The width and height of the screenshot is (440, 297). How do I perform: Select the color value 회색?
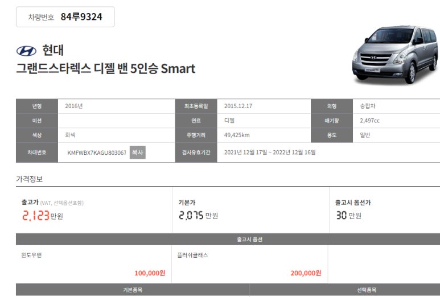[x=70, y=135]
